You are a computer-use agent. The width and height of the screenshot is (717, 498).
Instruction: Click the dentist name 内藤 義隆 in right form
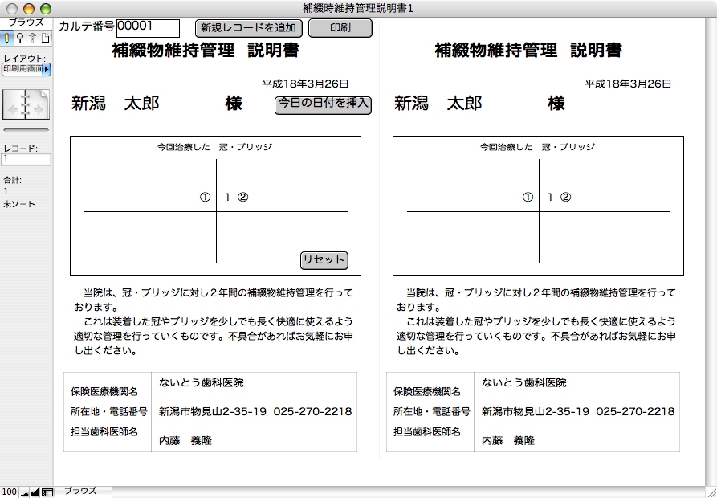508,441
